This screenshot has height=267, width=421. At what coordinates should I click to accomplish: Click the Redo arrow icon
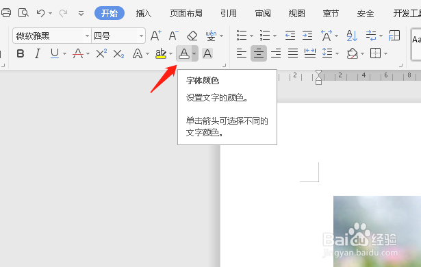(63, 13)
